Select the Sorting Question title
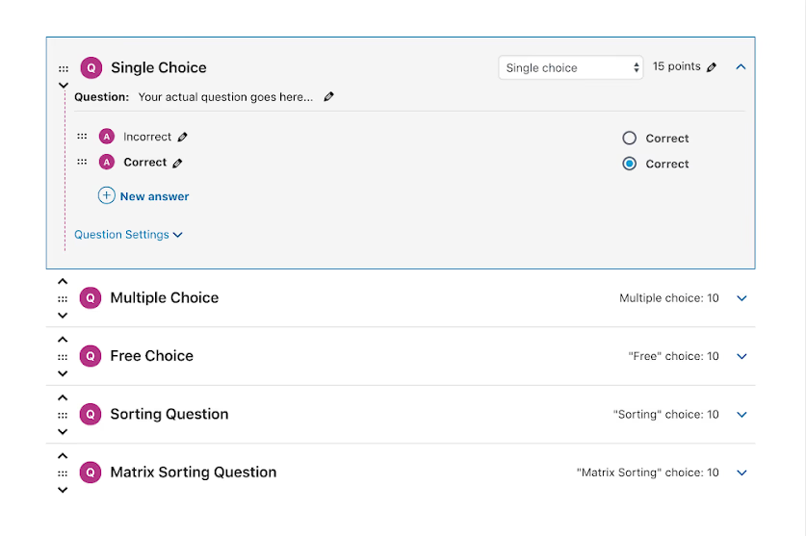The height and width of the screenshot is (536, 806). pyautogui.click(x=169, y=414)
